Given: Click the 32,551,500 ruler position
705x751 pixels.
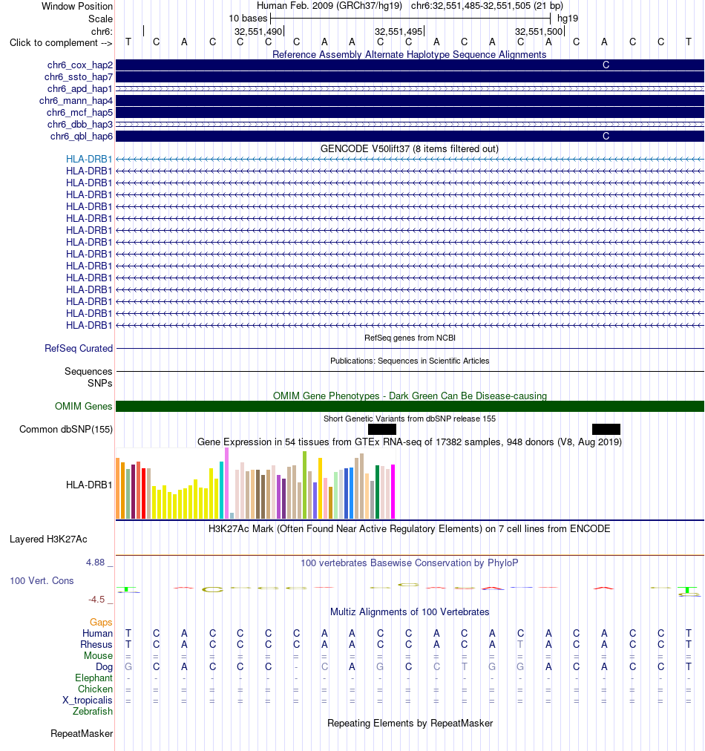Looking at the screenshot, I should pos(539,32).
